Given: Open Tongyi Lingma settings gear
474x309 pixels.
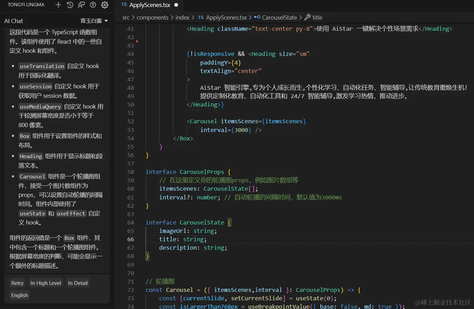Looking at the screenshot, I should [x=105, y=5].
